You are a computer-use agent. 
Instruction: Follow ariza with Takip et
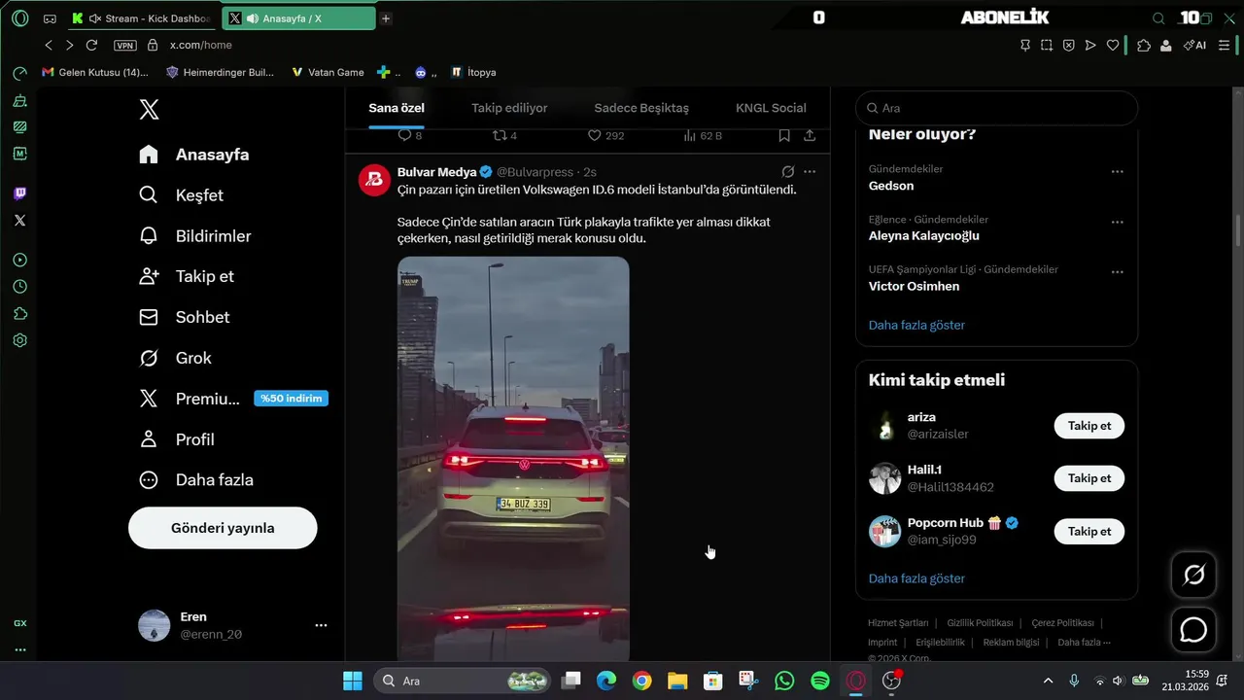[1089, 426]
